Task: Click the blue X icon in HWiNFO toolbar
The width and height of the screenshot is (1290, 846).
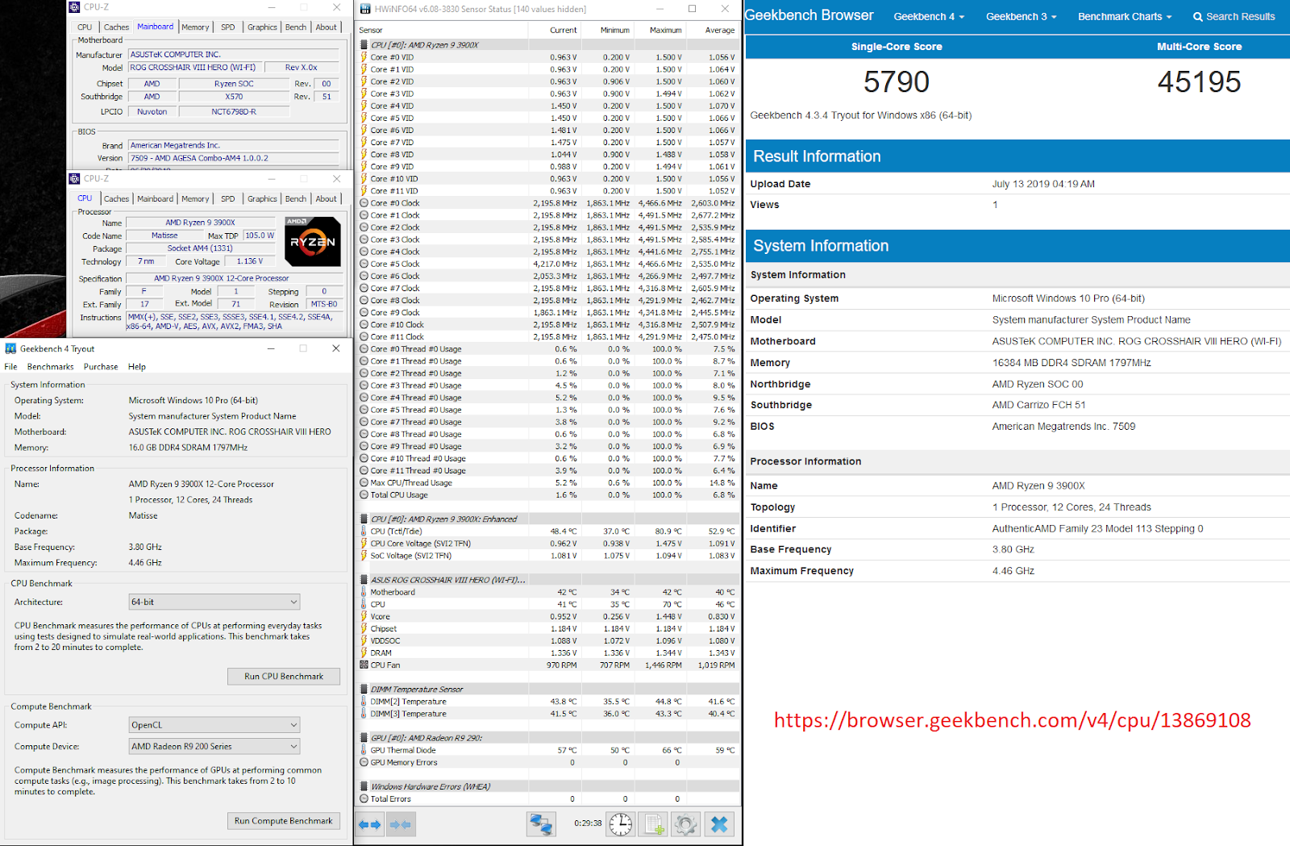Action: click(x=719, y=824)
